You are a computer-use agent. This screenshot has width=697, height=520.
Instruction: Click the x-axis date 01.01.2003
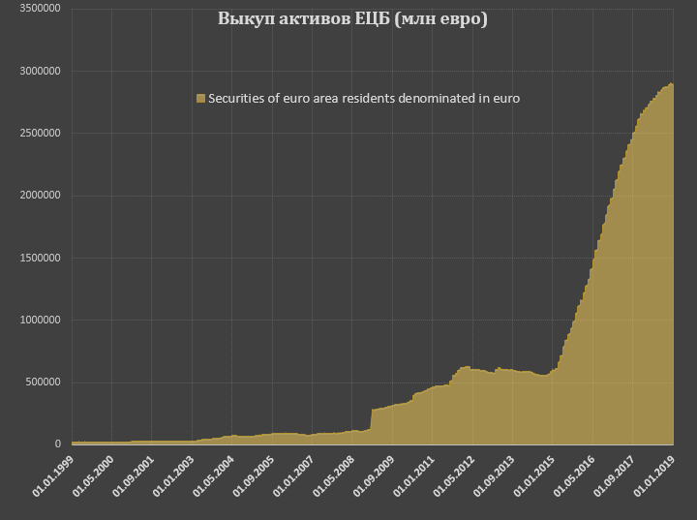click(x=173, y=475)
